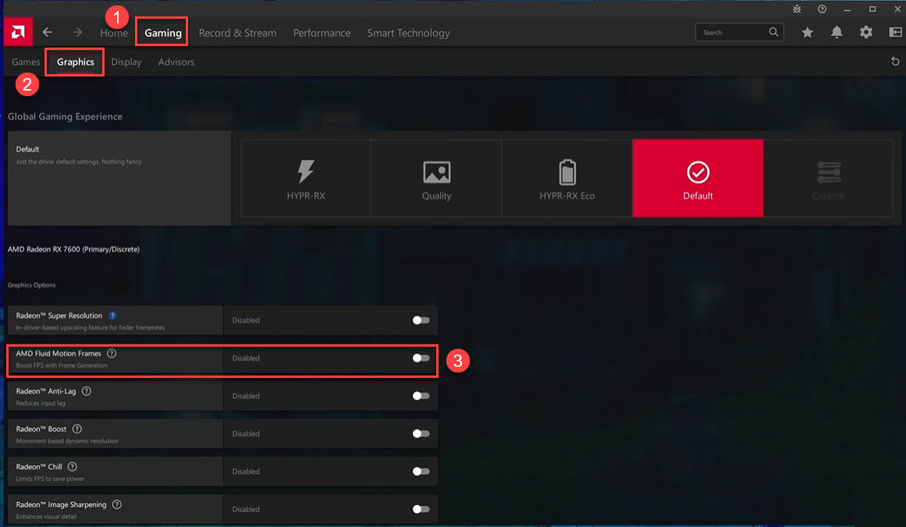This screenshot has height=527, width=906.
Task: Click help icon next to Radeon Anti-Lag
Action: (x=87, y=391)
